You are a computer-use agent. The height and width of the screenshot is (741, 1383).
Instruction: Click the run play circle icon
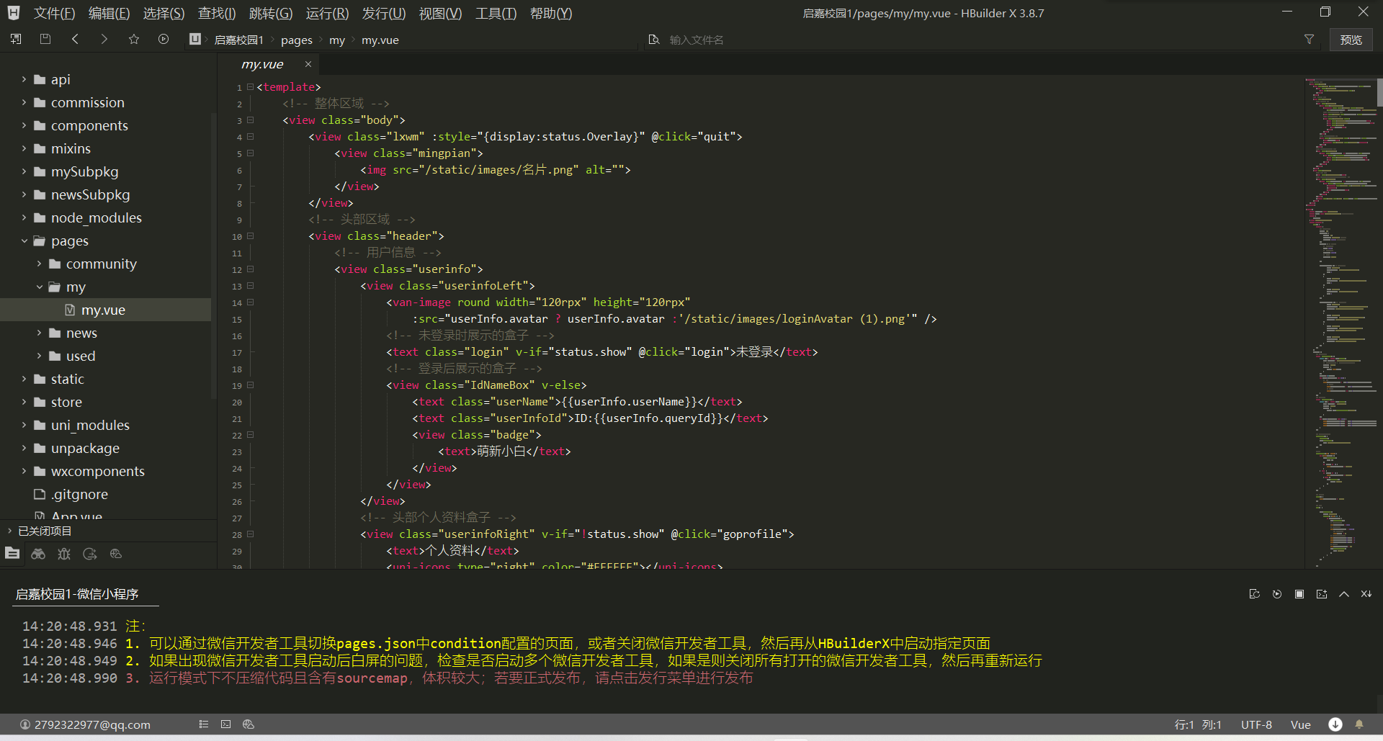164,39
